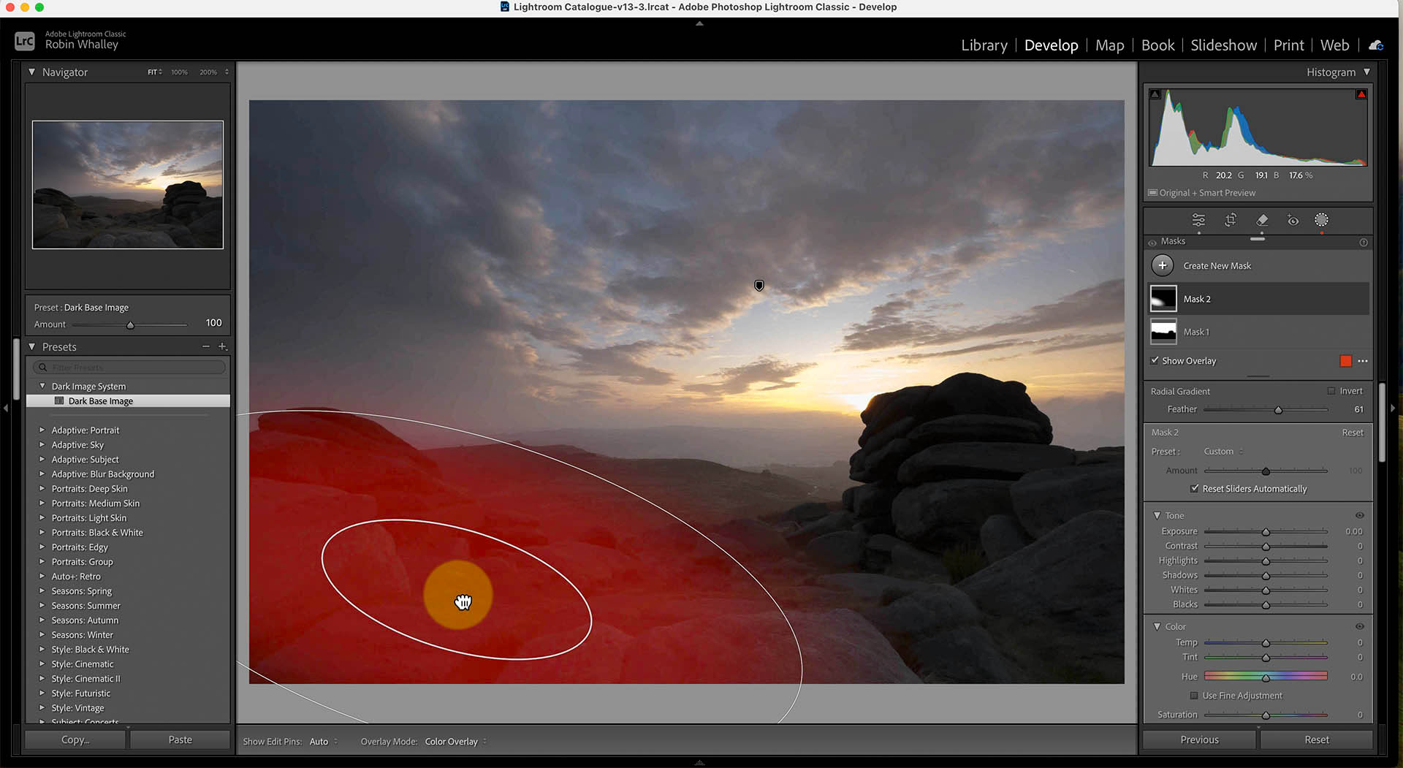1403x768 pixels.
Task: Enable the Invert radial gradient checkbox
Action: [x=1331, y=391]
